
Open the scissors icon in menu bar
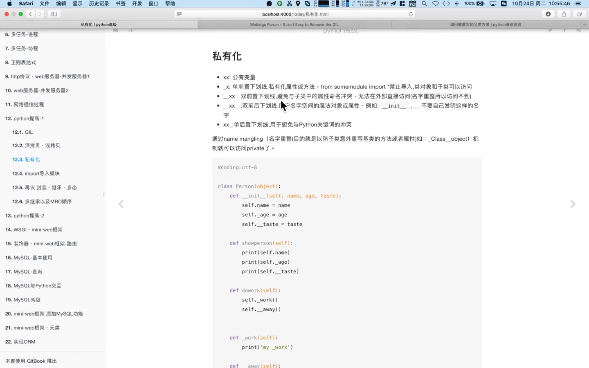pos(289,3)
